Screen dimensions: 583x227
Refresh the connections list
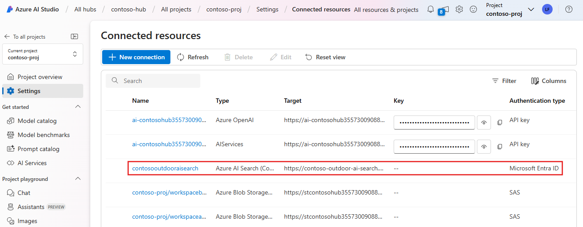(x=192, y=57)
